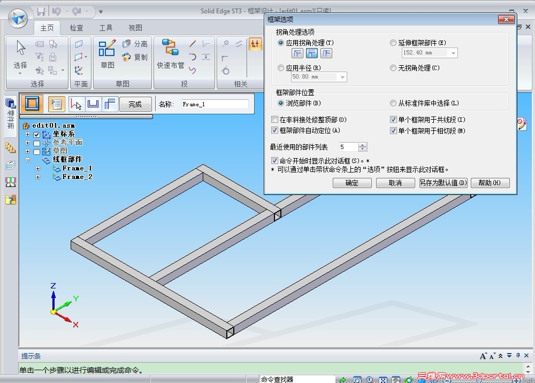Choose the first corner treatment style icon

click(297, 53)
